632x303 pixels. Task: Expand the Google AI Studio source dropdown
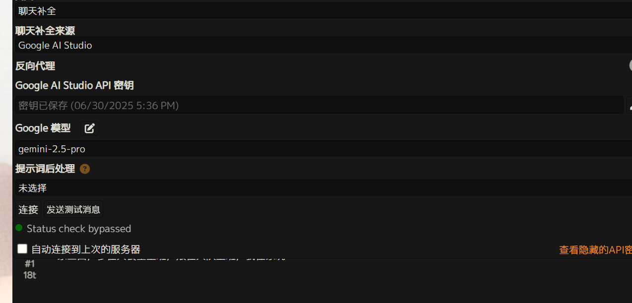pyautogui.click(x=322, y=45)
